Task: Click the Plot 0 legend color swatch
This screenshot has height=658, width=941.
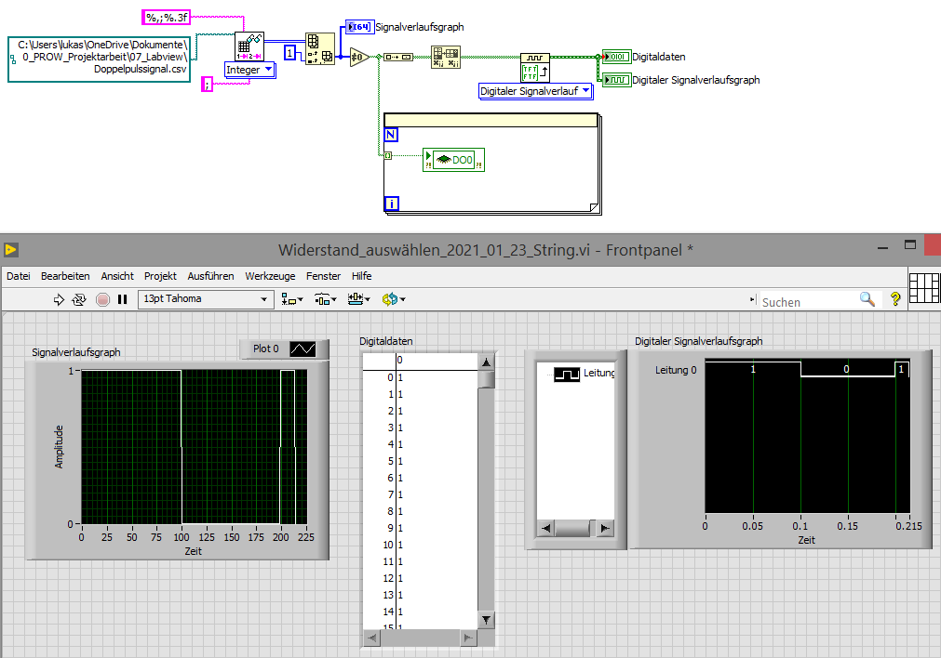Action: point(302,349)
